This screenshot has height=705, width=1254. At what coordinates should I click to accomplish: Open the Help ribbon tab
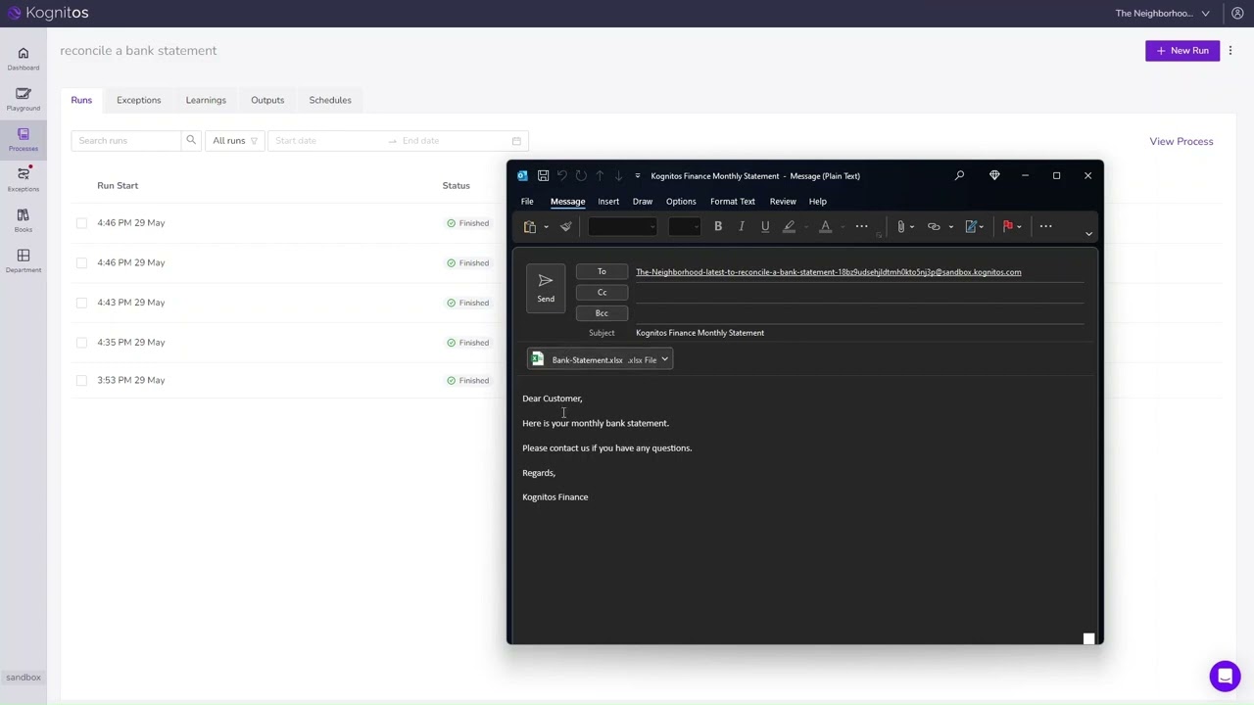[x=818, y=202]
